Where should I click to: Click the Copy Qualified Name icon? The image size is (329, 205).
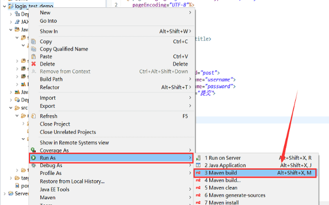pyautogui.click(x=34, y=49)
